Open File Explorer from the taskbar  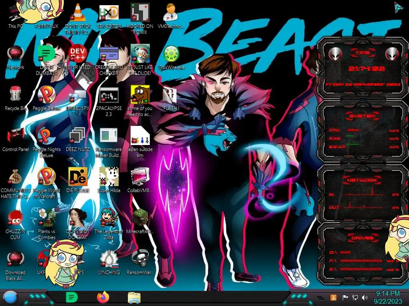coord(134,298)
